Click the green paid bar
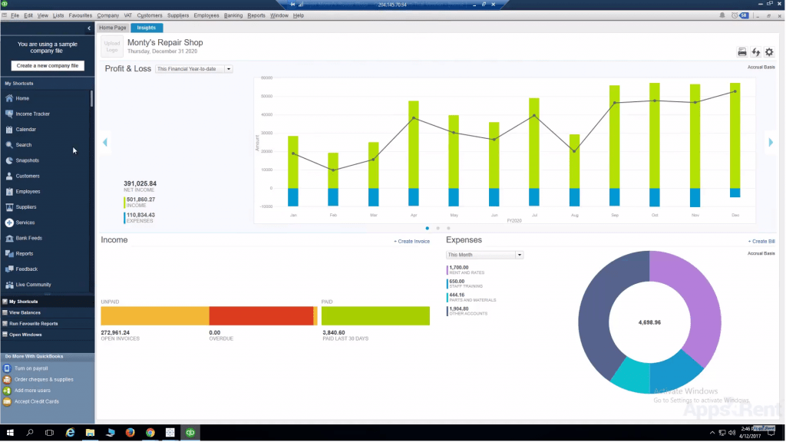This screenshot has height=442, width=786. (x=375, y=315)
